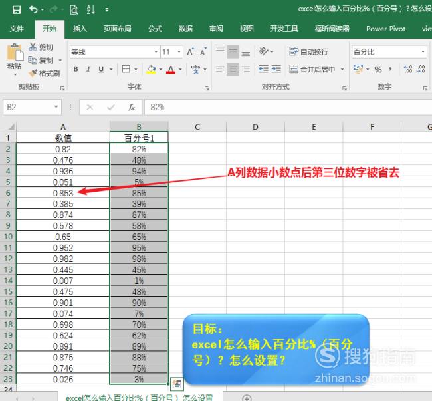Toggle Underline formatting
The width and height of the screenshot is (432, 401).
(x=101, y=69)
